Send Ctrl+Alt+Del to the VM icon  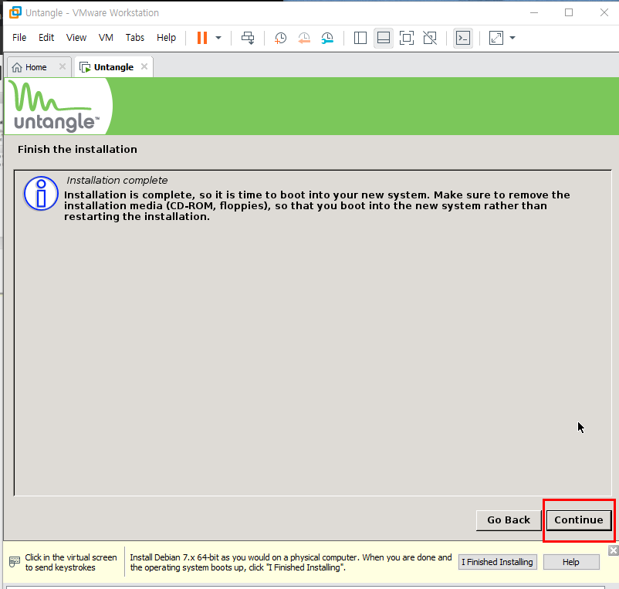point(248,38)
